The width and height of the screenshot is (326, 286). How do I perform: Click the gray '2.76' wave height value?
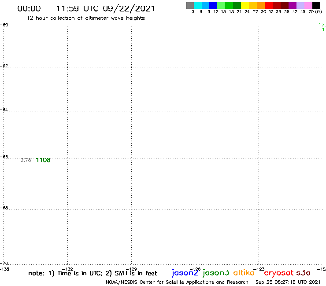coord(26,160)
